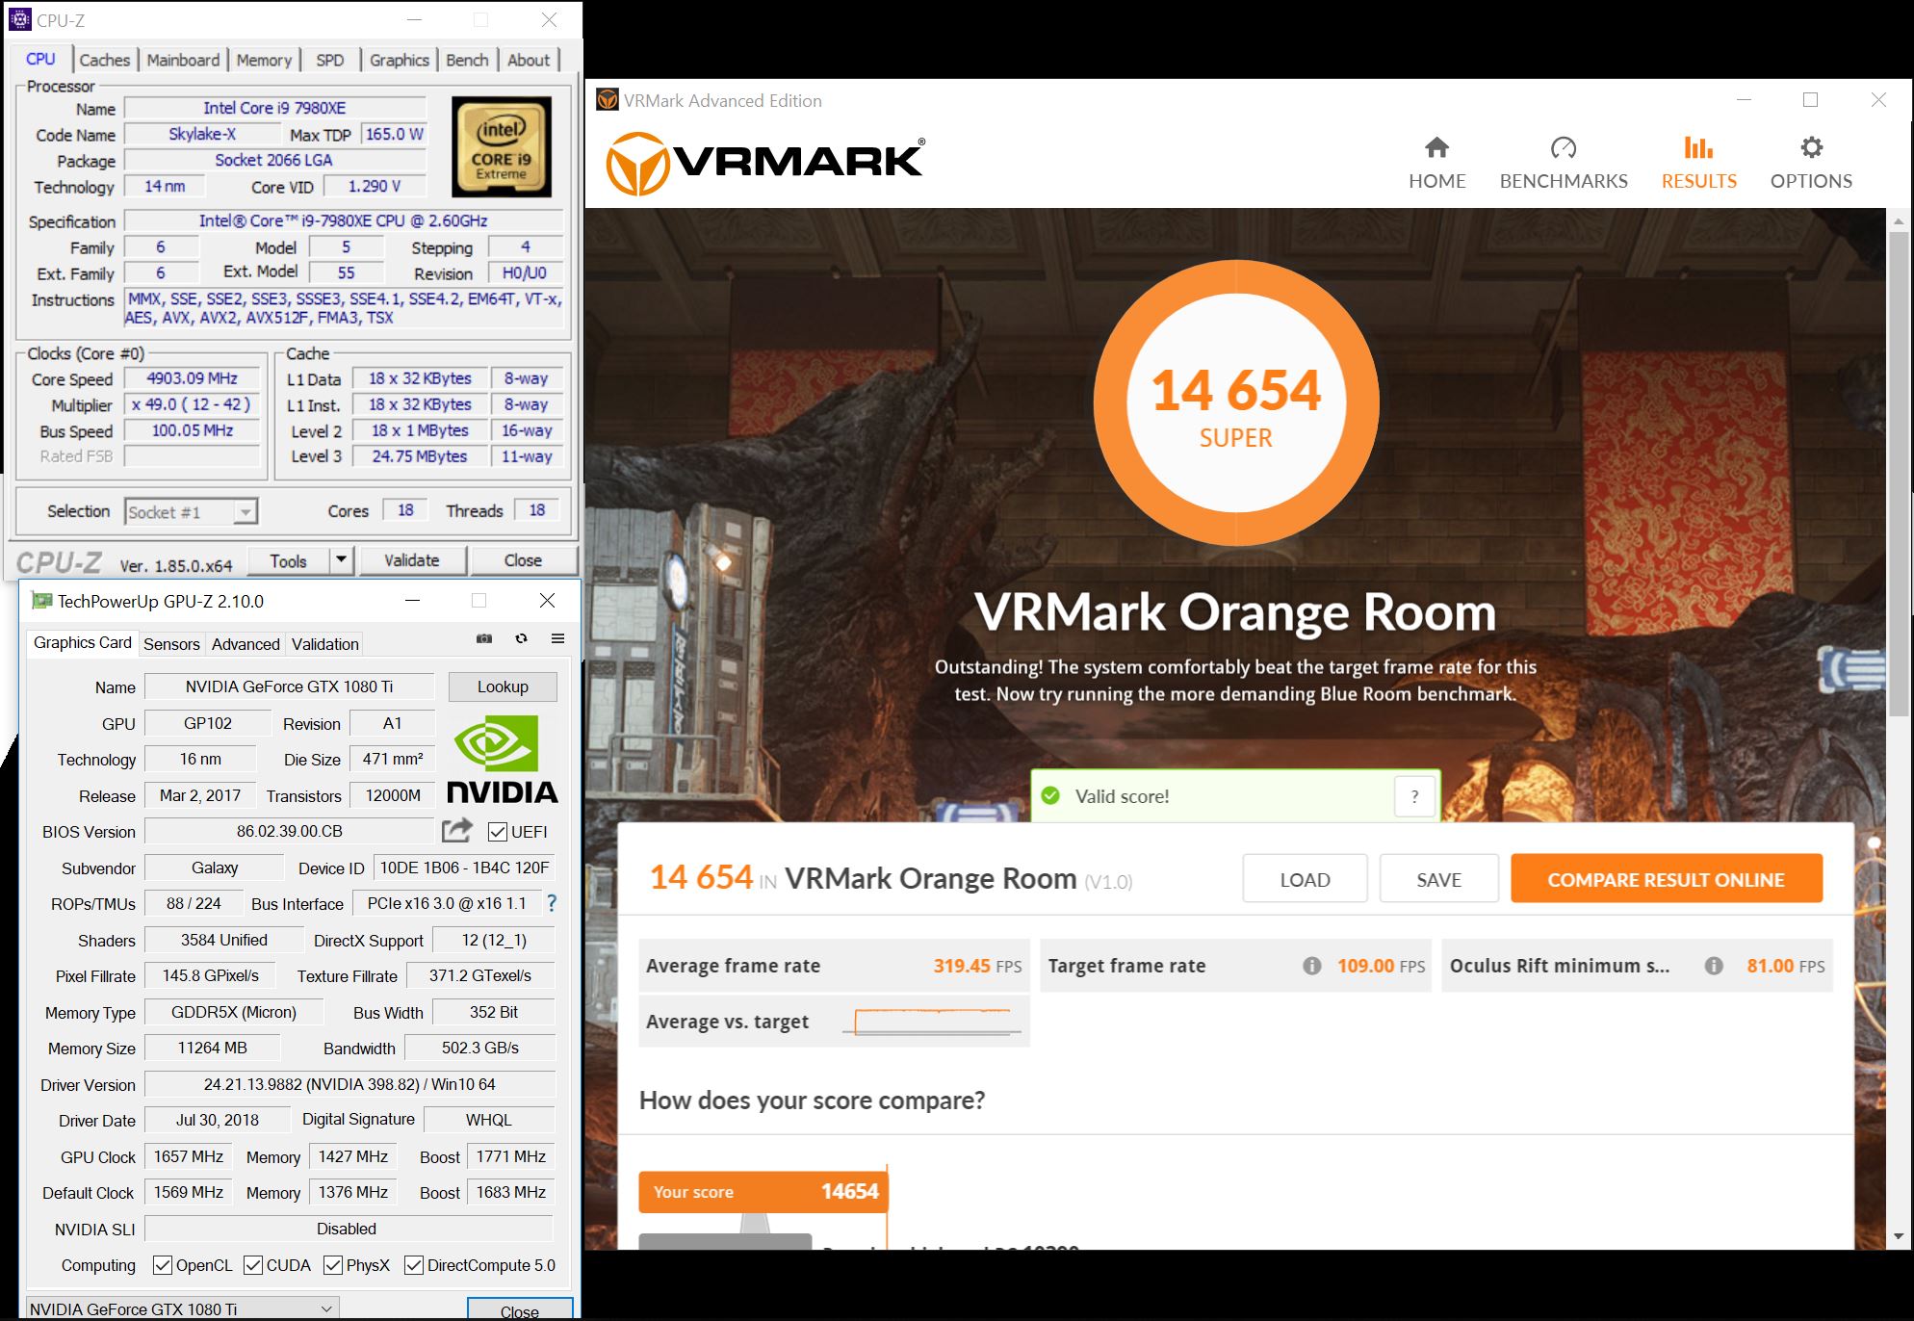Screen dimensions: 1914x1321
Task: Switch to the CPU-Z Bench tab
Action: pyautogui.click(x=467, y=60)
